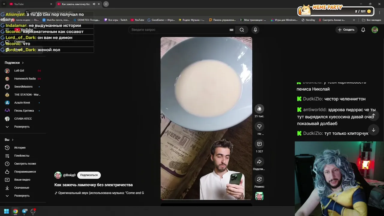The height and width of the screenshot is (216, 384).
Task: Open the @Войд0 channel name link
Action: point(69,175)
